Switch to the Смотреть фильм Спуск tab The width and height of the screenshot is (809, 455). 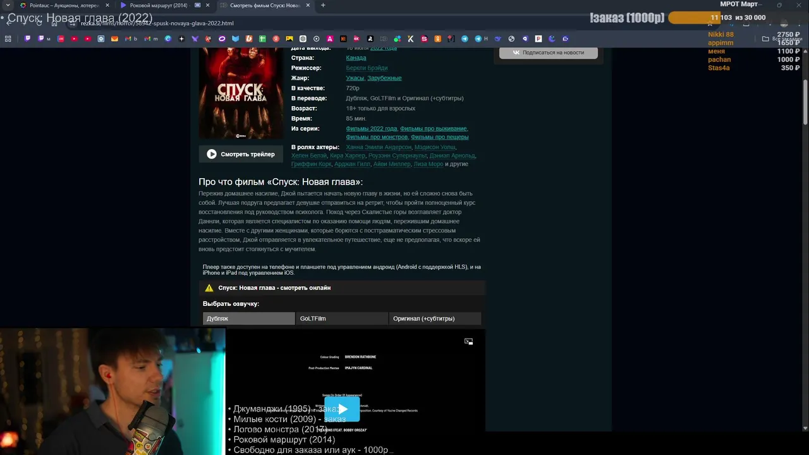264,5
